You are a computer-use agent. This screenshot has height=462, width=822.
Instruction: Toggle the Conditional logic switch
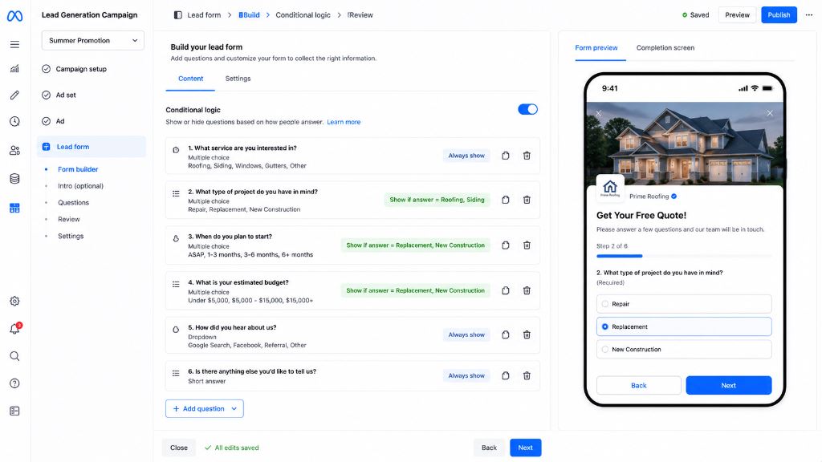pos(528,109)
